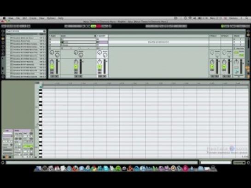The image size is (251, 188).
Task: Click the send knob on the third track
Action: 99,52
